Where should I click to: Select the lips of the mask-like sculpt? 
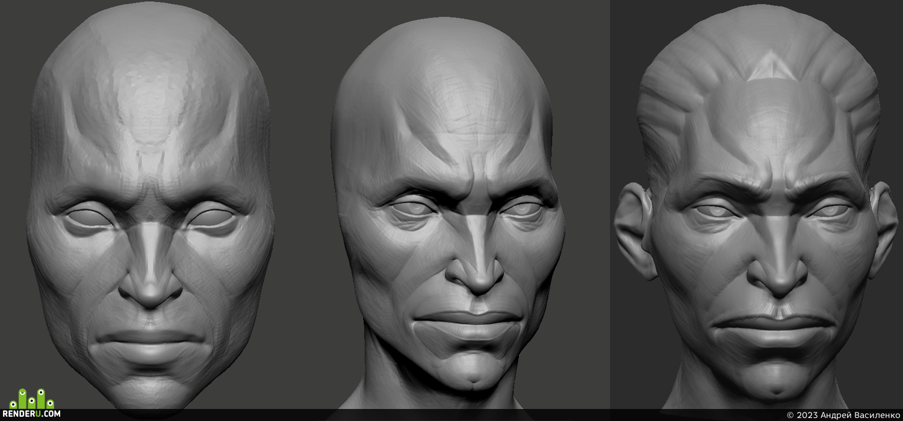(150, 343)
